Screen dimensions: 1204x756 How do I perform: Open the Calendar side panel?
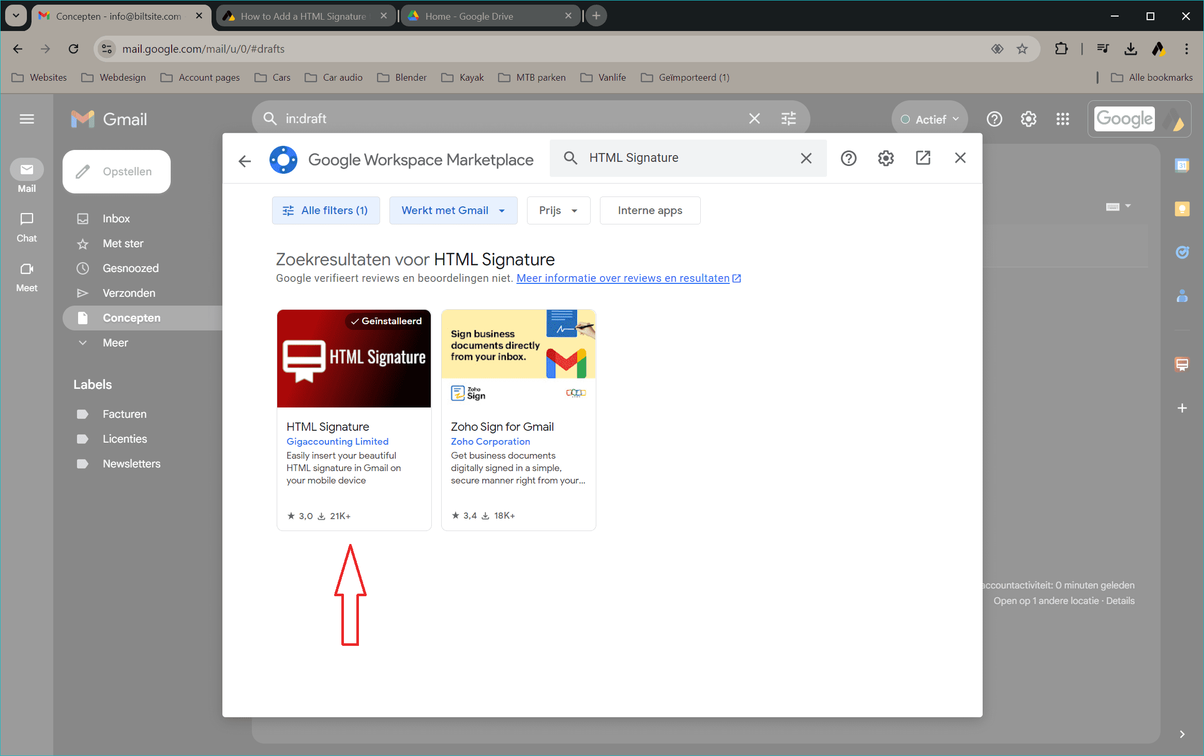click(x=1182, y=165)
